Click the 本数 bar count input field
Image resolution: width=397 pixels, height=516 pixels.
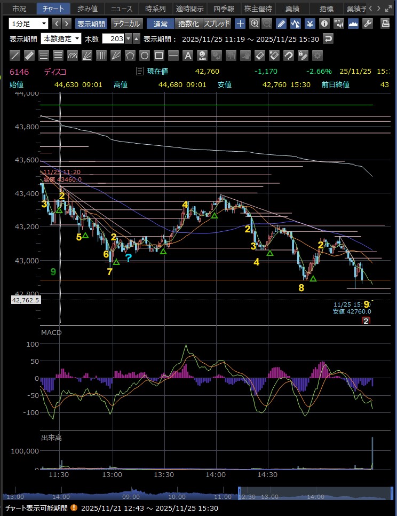point(115,39)
